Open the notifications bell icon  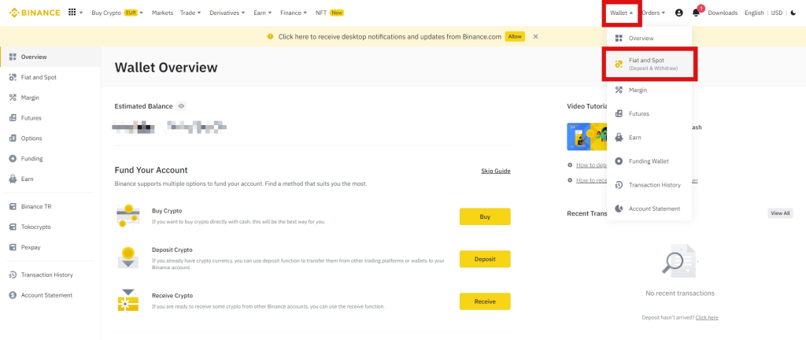[x=696, y=13]
